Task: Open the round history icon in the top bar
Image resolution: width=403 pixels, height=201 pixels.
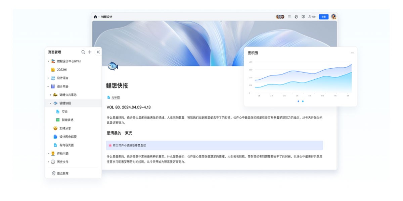Action: [x=296, y=17]
